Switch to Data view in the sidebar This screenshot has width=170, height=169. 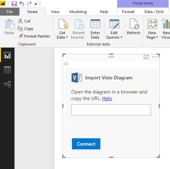coord(7,70)
